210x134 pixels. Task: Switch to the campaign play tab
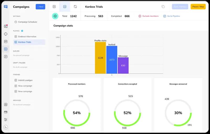coord(54,7)
